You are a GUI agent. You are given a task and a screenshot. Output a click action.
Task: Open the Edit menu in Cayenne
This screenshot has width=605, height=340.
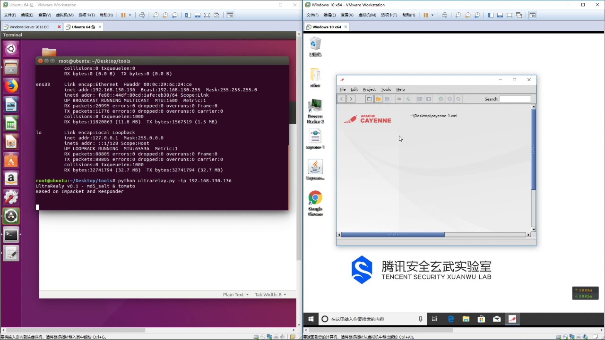coord(354,89)
